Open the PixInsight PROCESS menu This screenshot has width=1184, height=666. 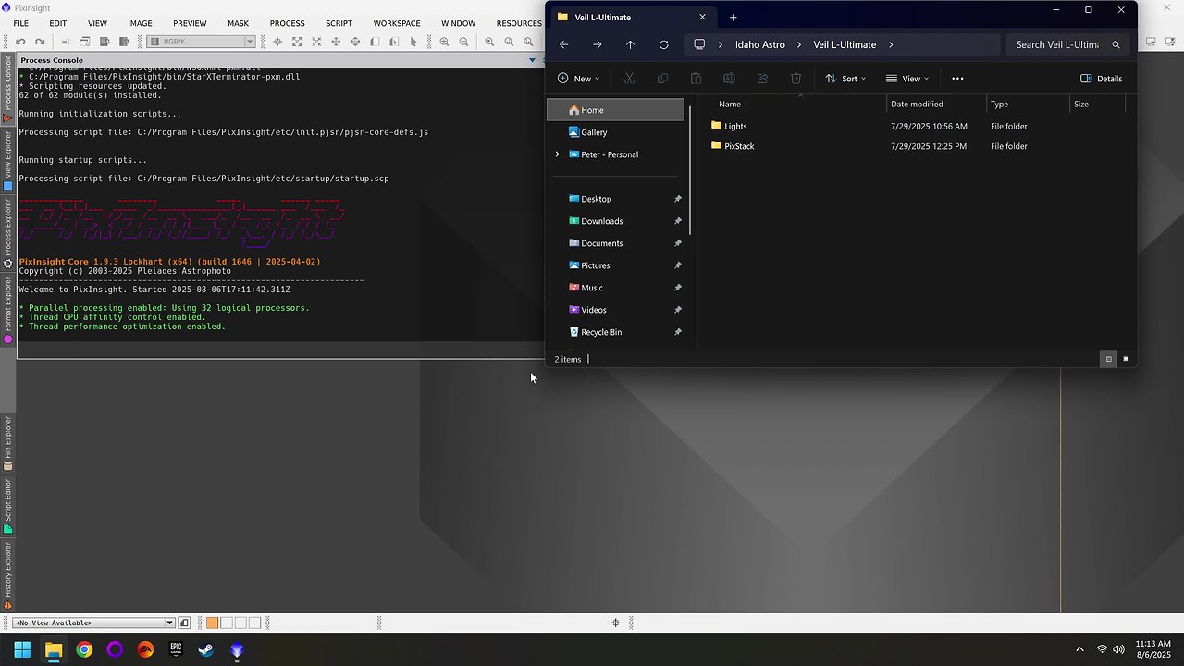pos(288,23)
